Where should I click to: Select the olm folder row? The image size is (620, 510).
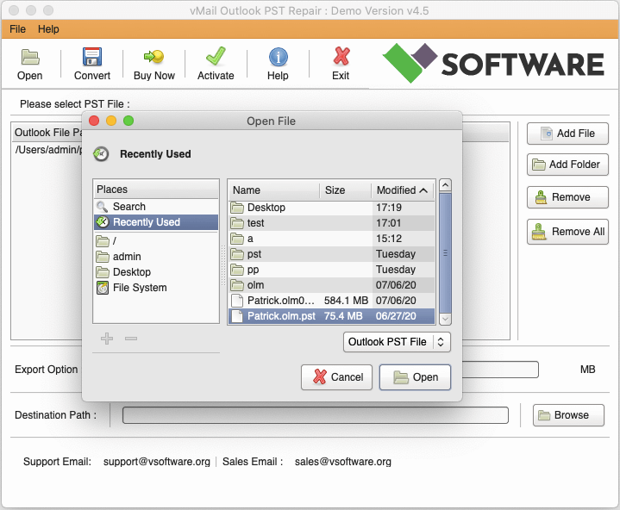(x=332, y=285)
